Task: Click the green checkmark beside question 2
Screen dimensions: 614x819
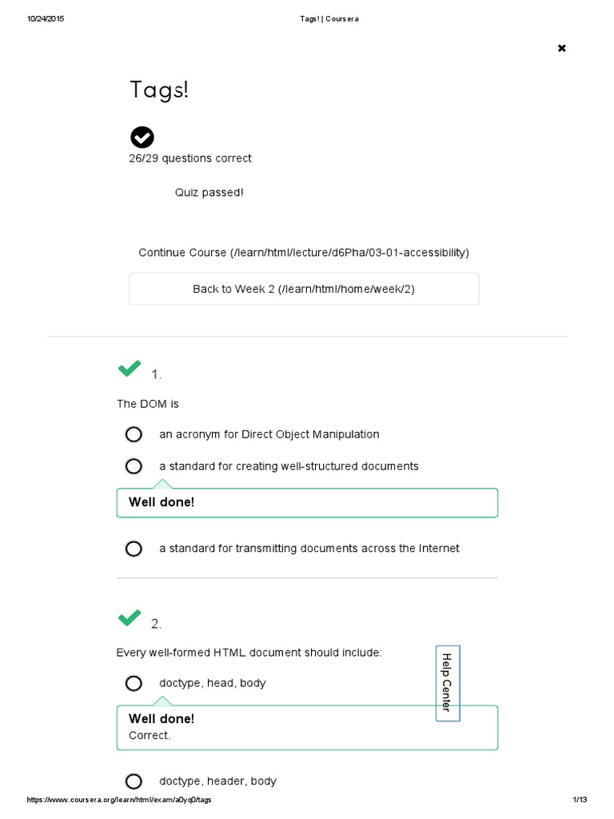Action: click(130, 618)
